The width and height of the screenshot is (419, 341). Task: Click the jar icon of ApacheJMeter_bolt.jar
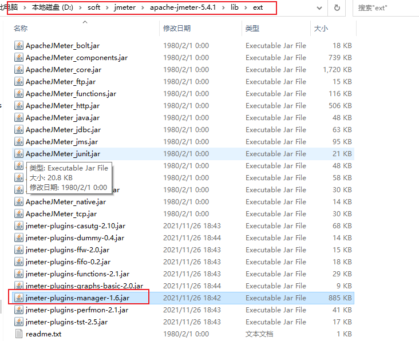point(19,46)
